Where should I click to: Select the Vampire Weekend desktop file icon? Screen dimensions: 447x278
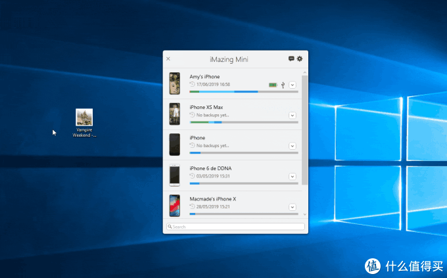click(x=84, y=118)
